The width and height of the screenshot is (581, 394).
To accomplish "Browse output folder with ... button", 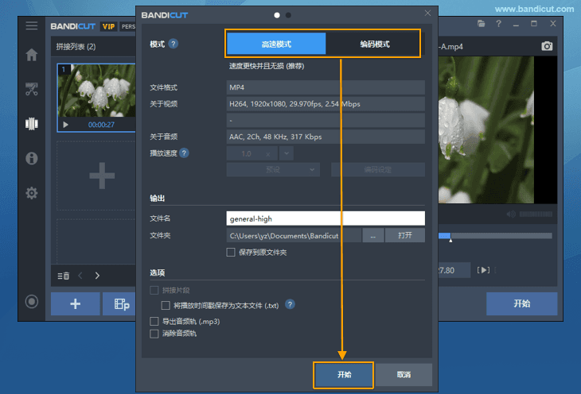I will click(372, 235).
